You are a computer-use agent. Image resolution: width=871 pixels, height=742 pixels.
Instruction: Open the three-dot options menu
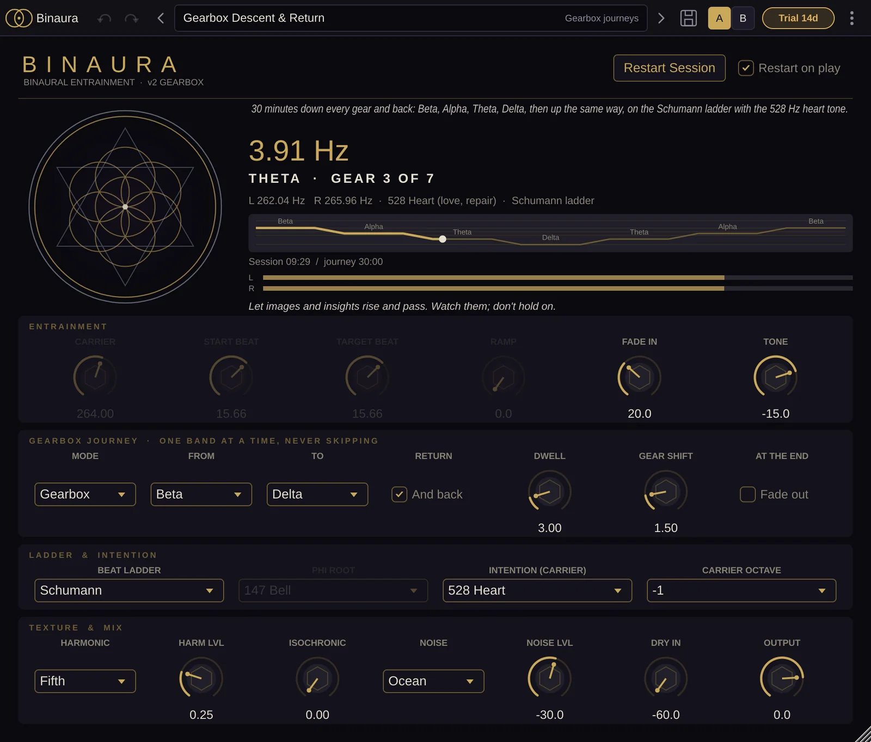[852, 18]
